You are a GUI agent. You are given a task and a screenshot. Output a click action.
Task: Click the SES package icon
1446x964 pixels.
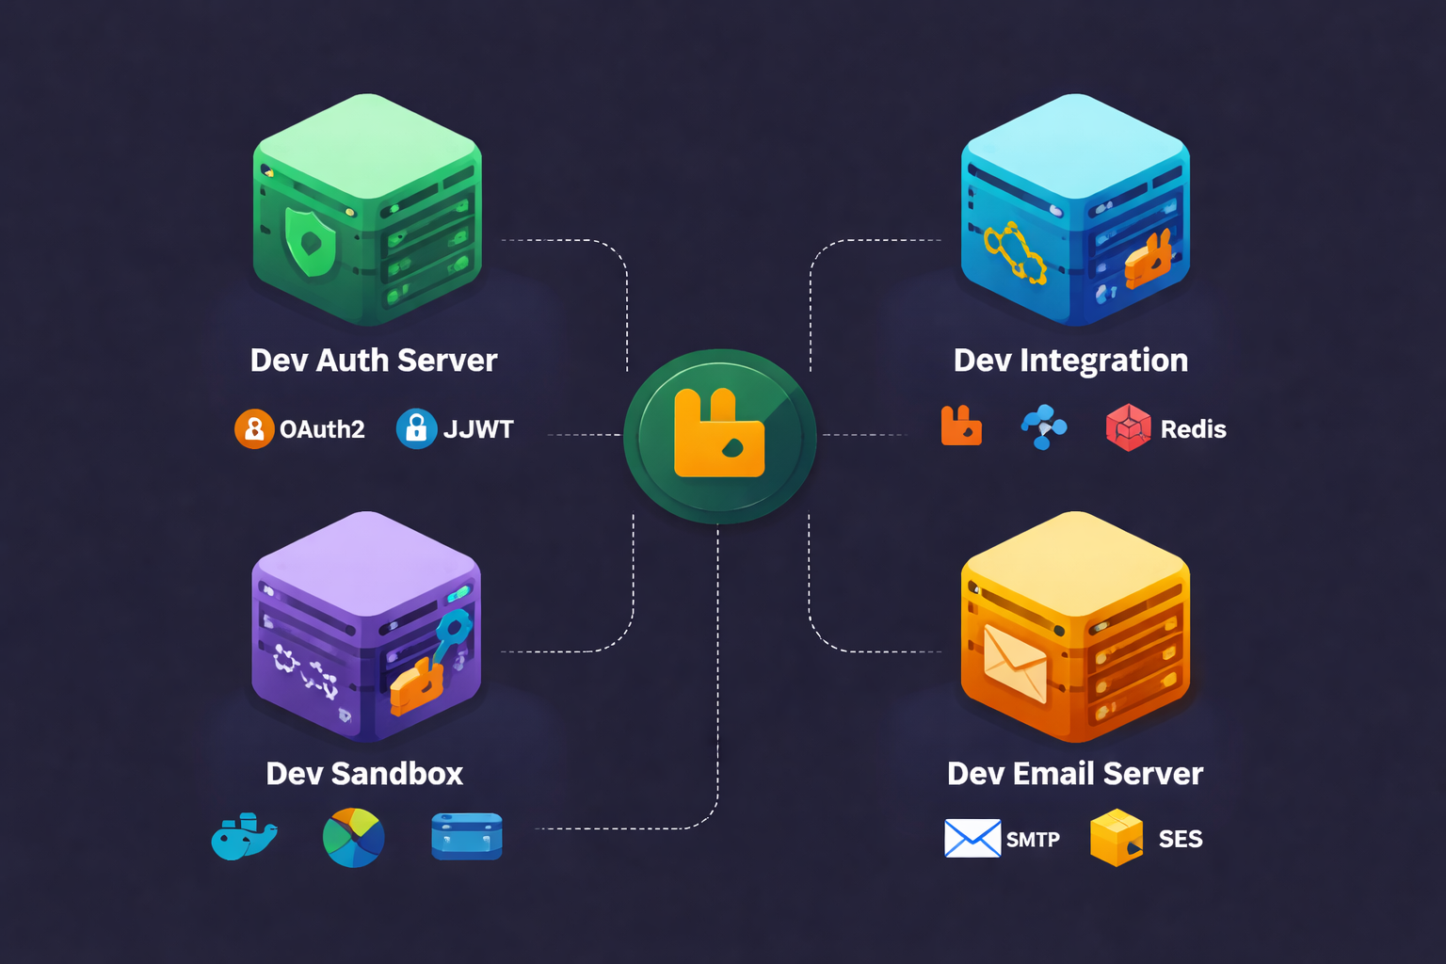click(x=1116, y=837)
